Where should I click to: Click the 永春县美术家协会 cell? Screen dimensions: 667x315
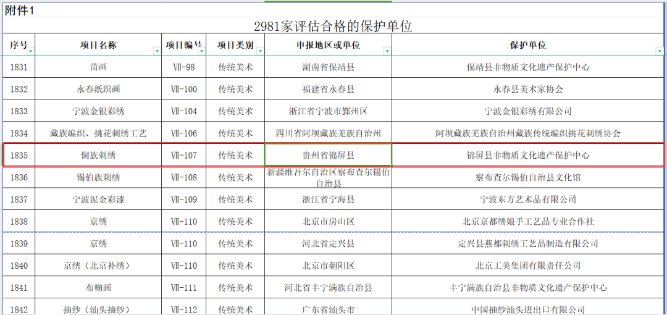[x=527, y=89]
